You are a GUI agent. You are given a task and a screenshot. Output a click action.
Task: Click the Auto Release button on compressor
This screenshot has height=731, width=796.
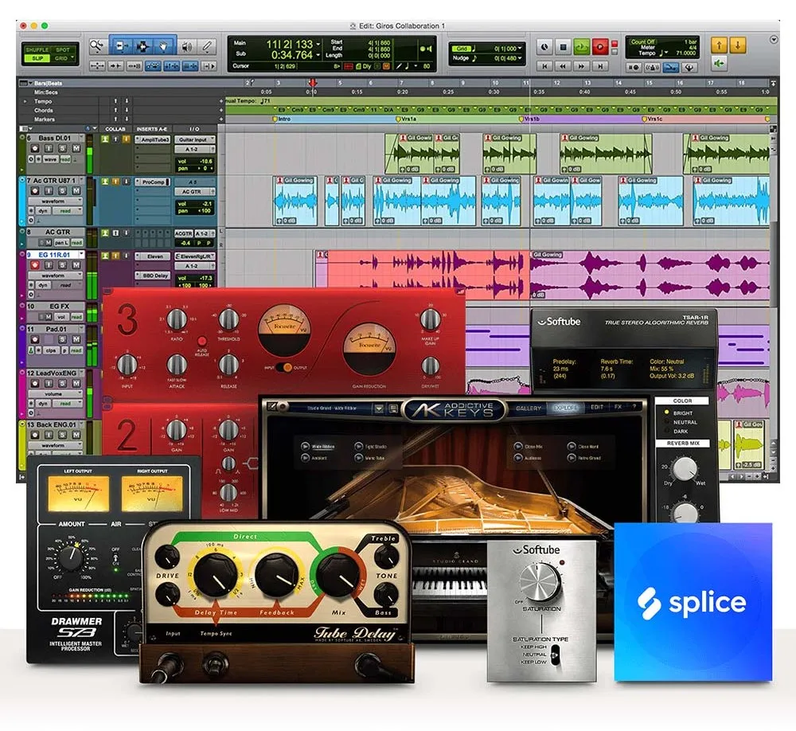[x=201, y=341]
